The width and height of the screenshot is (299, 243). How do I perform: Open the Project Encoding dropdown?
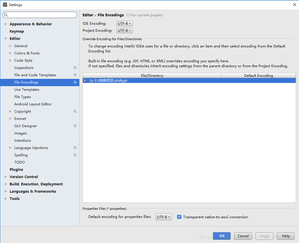pyautogui.click(x=124, y=30)
